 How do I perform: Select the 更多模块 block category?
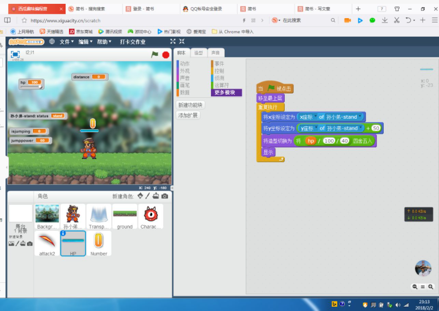point(226,93)
